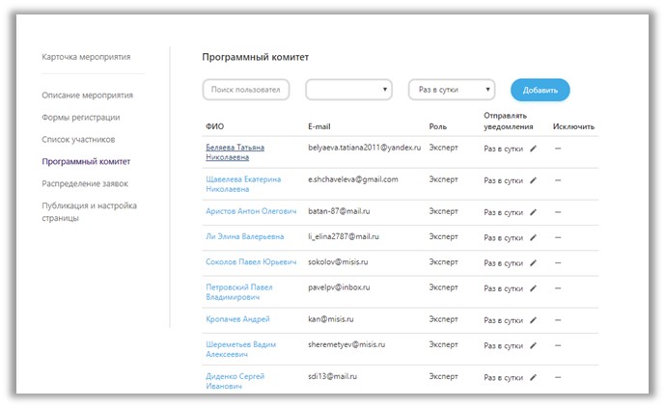Viewport: 665px width, 408px height.
Task: Click pencil icon next to Кропачев Андрей
Action: (x=533, y=320)
